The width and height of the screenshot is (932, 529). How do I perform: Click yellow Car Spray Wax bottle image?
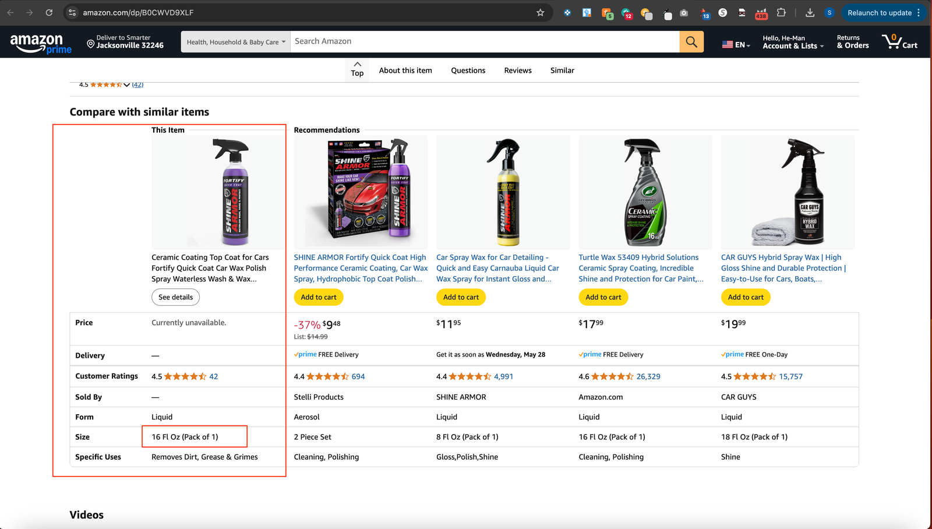pos(503,192)
